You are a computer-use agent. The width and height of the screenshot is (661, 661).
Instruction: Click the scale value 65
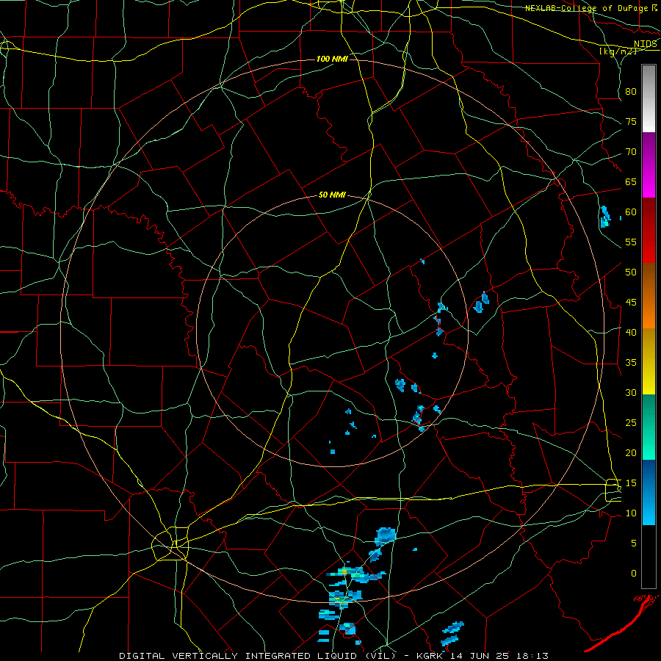(x=631, y=182)
